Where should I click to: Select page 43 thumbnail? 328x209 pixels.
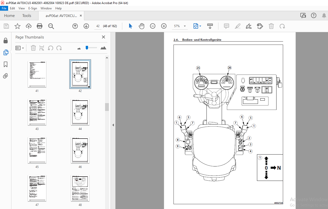coord(37,112)
